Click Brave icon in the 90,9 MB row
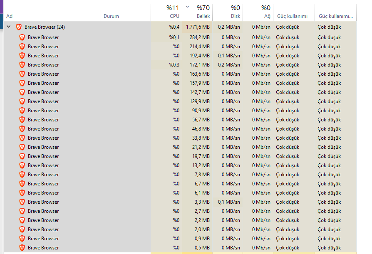 [x=22, y=111]
